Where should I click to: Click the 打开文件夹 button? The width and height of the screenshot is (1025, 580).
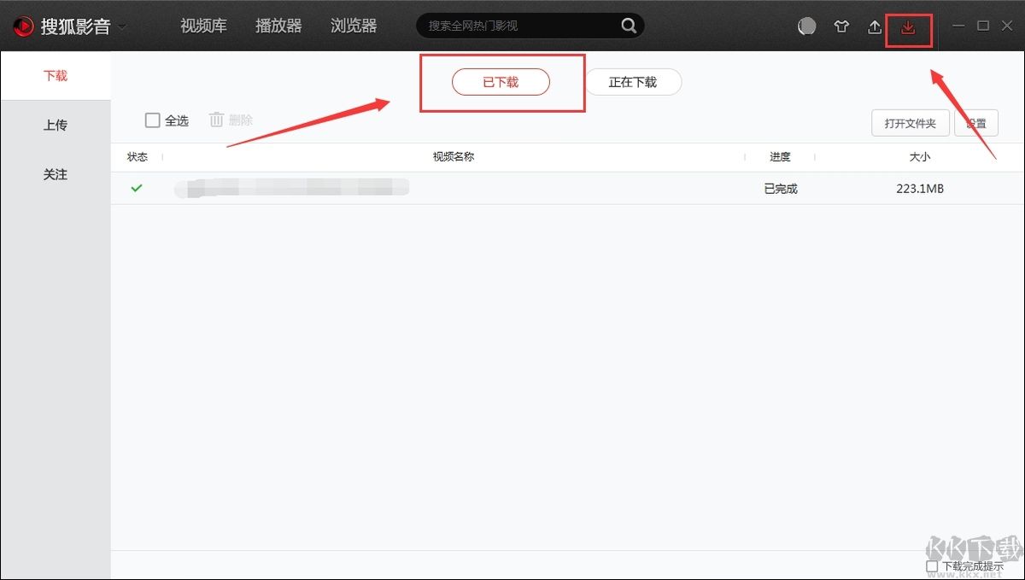[x=910, y=123]
